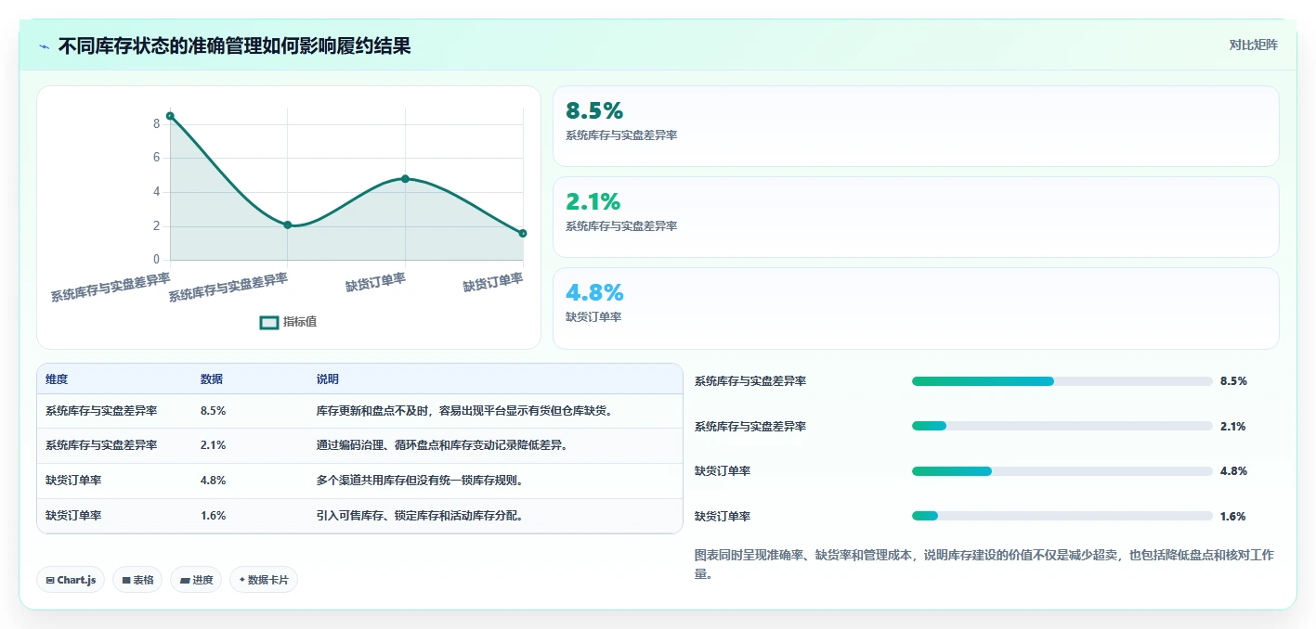The image size is (1316, 629).
Task: Select the chart data point at peak 4.8
Action: pyautogui.click(x=405, y=178)
